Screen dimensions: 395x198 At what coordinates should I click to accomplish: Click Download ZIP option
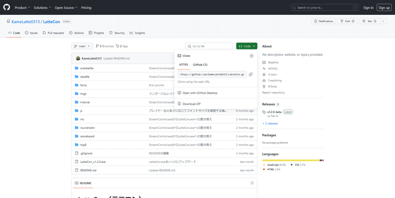(192, 104)
